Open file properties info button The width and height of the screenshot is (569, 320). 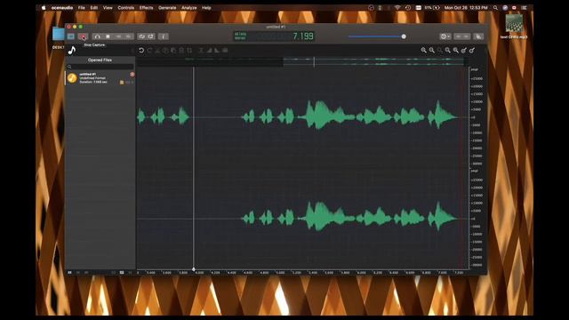point(164,36)
